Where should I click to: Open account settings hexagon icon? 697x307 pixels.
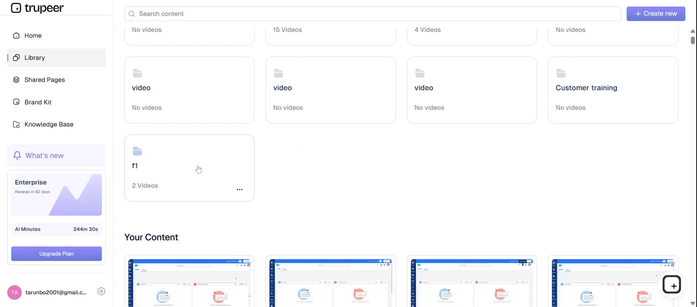click(x=101, y=291)
